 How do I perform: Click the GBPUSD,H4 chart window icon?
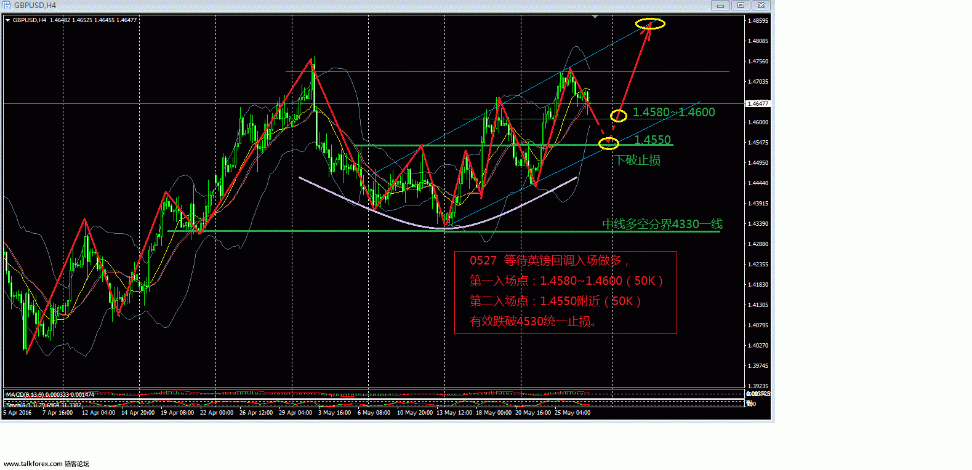[7, 5]
